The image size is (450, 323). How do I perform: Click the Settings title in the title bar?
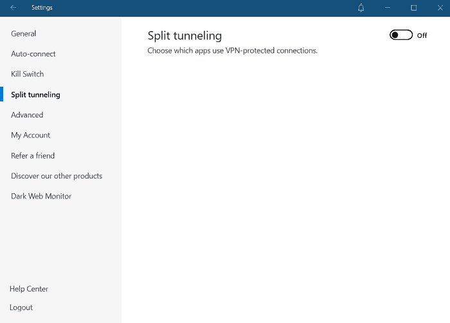[x=42, y=8]
